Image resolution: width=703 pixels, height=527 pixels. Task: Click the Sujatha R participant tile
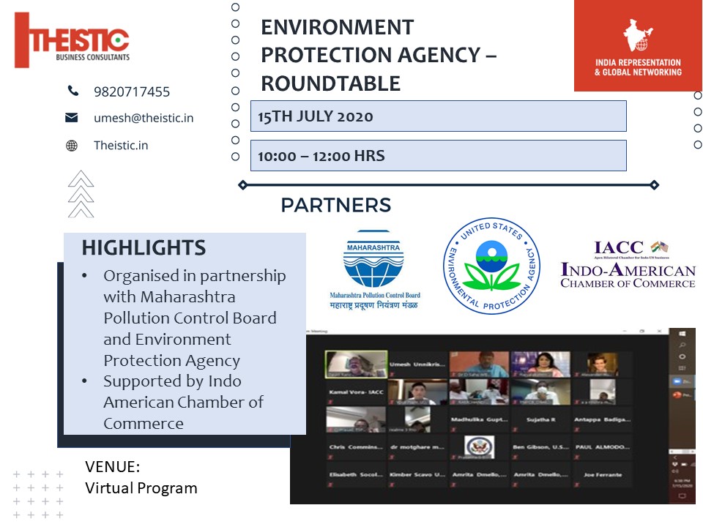click(540, 419)
